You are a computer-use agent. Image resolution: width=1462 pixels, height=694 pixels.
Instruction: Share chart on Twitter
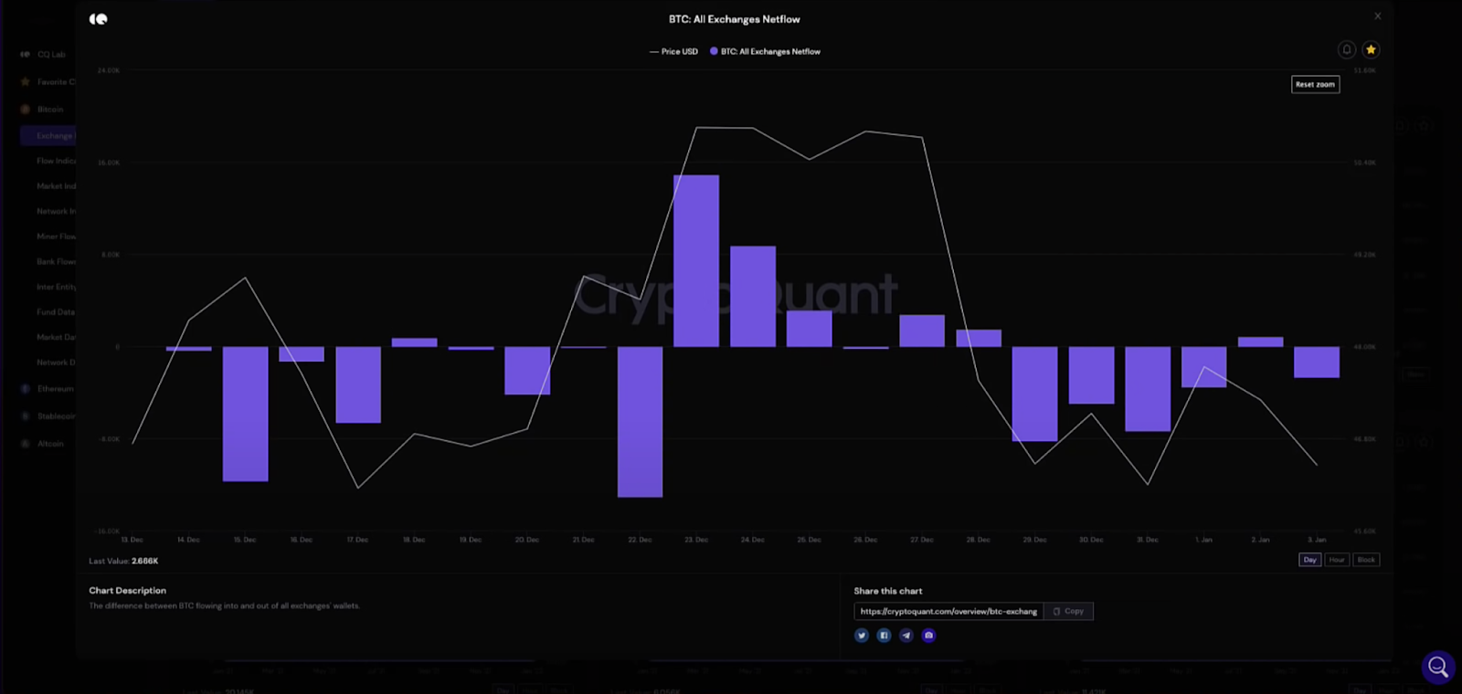(862, 636)
